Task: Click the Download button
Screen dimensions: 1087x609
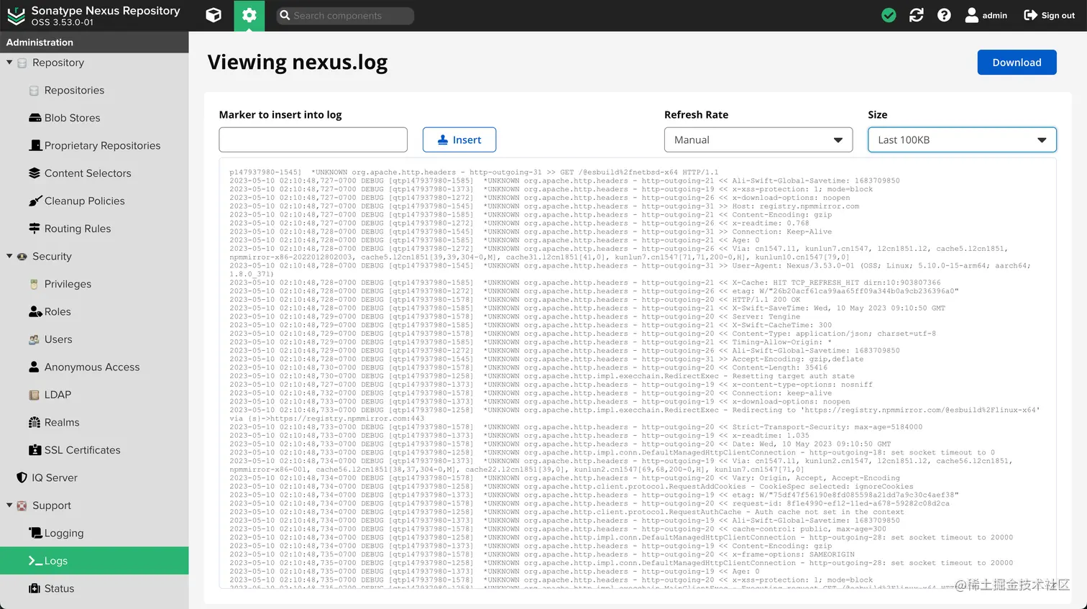Action: 1017,63
